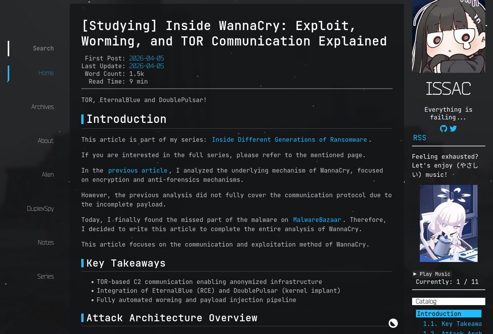493x334 pixels.
Task: Open the Inside Different Generations of Ransomware link
Action: 289,140
